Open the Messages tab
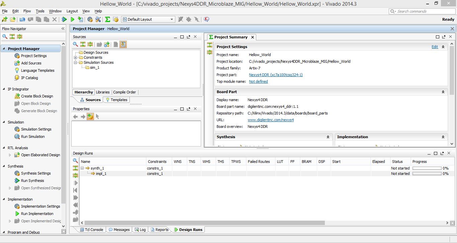The width and height of the screenshot is (457, 243). click(119, 230)
